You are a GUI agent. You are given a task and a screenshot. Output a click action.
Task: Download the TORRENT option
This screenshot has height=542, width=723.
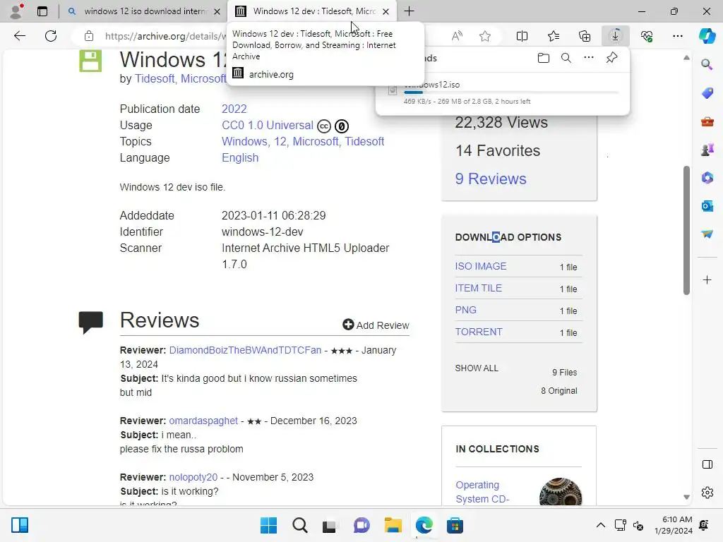click(x=479, y=332)
